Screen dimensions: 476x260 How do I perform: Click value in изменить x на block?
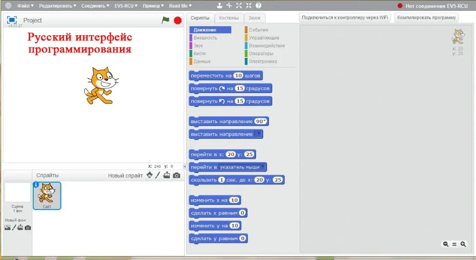(234, 200)
